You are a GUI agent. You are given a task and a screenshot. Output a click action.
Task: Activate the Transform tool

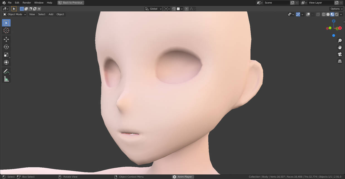click(x=6, y=62)
